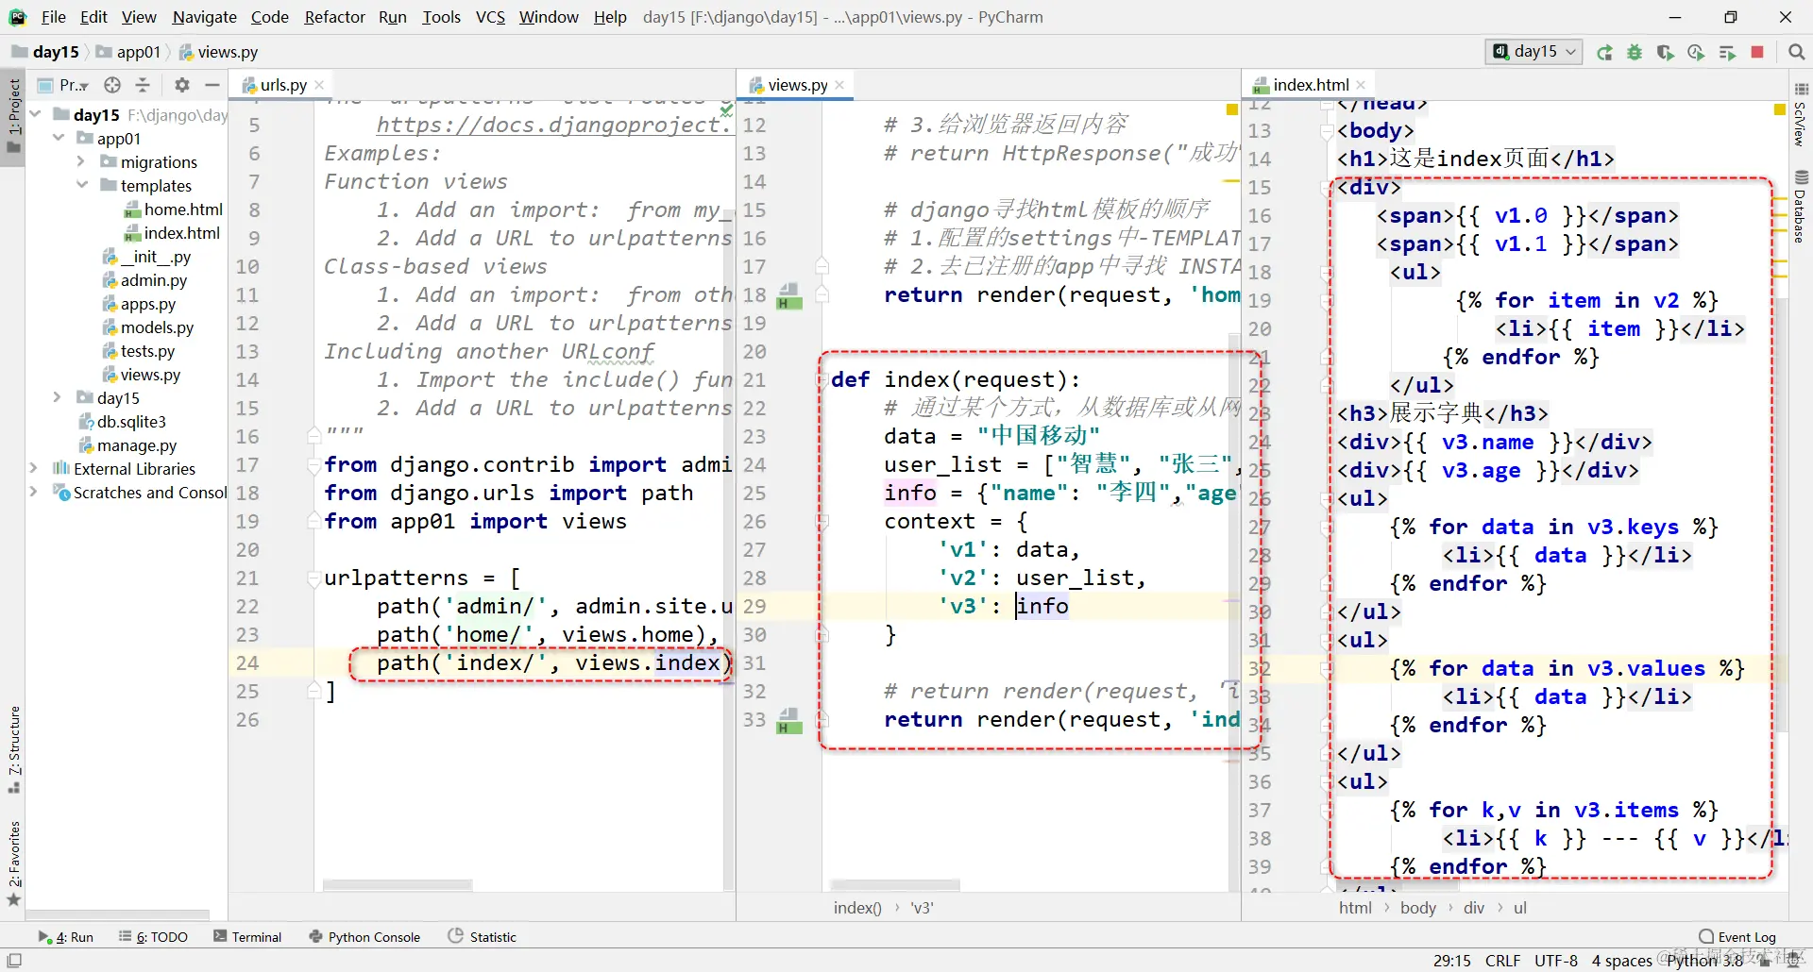This screenshot has height=972, width=1813.
Task: Toggle the 6: TODO tool window
Action: coord(153,937)
